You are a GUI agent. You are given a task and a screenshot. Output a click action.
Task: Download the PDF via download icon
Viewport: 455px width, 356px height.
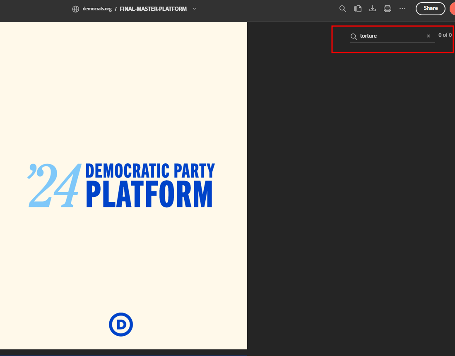[373, 9]
